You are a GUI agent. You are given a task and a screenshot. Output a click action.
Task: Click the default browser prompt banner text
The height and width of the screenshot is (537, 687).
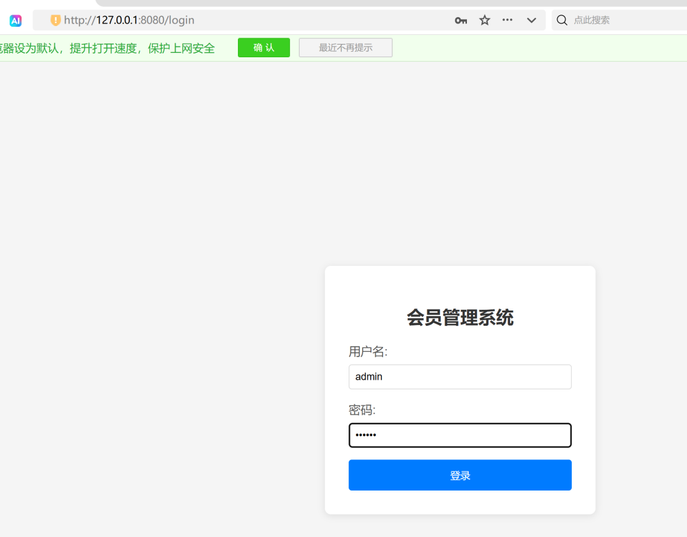pyautogui.click(x=108, y=48)
